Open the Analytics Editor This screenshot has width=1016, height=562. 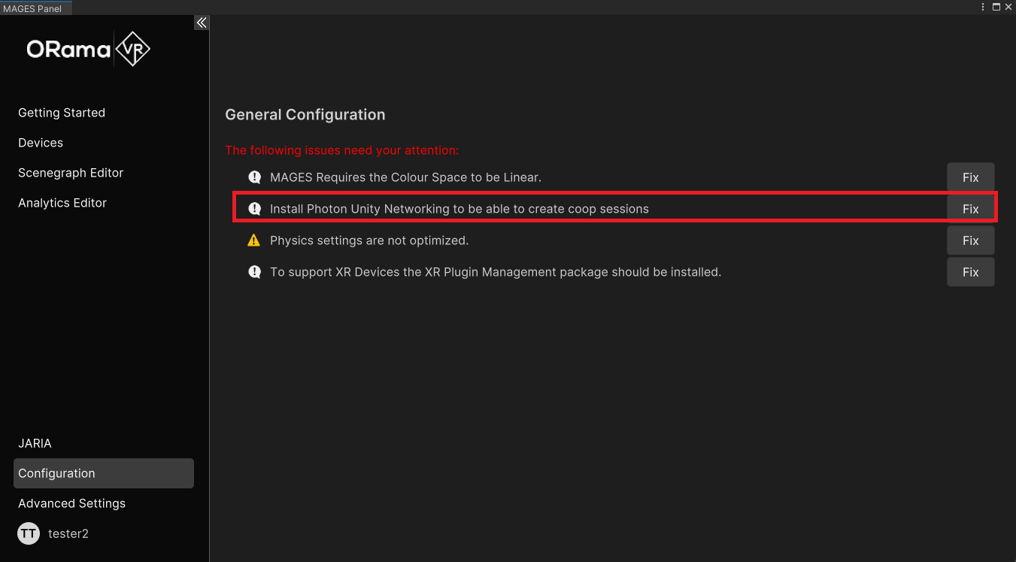point(62,203)
